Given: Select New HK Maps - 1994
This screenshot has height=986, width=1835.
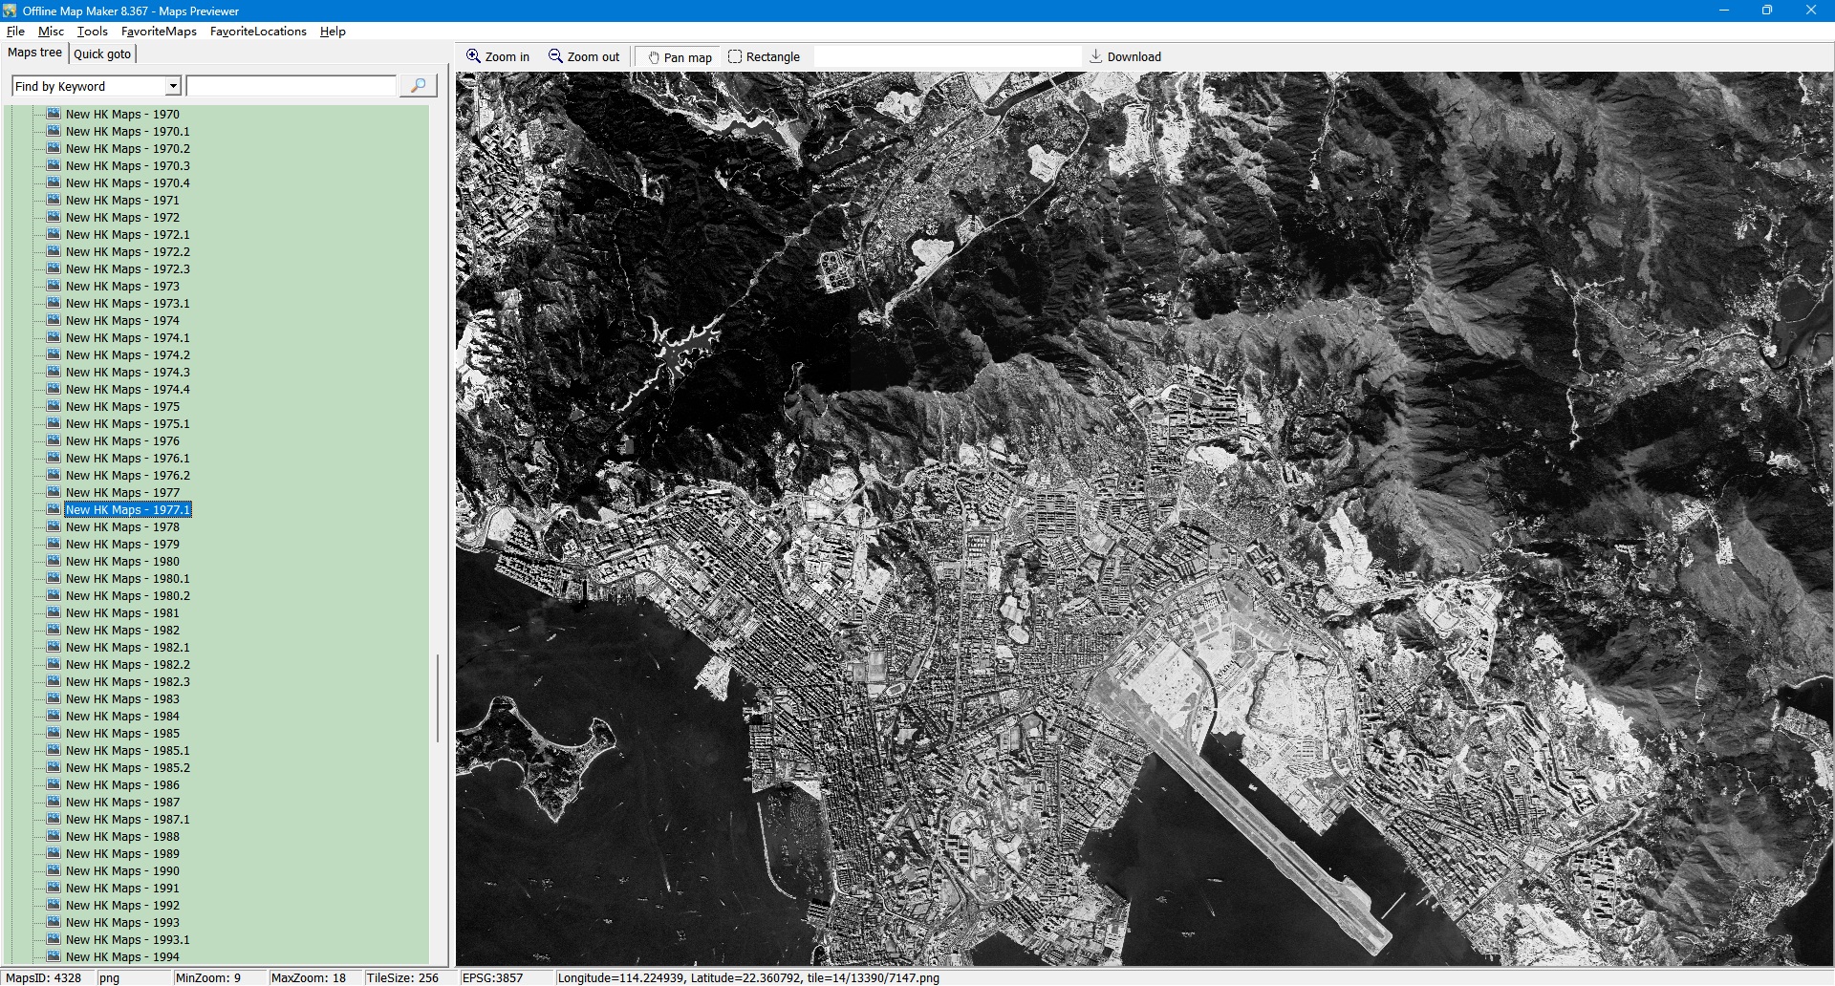Looking at the screenshot, I should click(122, 957).
